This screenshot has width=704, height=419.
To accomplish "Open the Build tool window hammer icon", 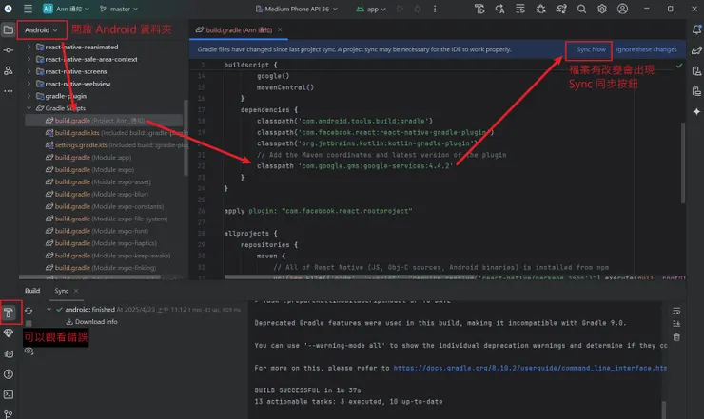I will (10, 312).
